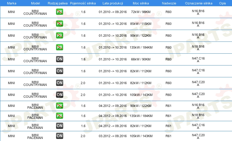
Task: Select the 85kW / 115KM power cell
Action: (x=141, y=24)
